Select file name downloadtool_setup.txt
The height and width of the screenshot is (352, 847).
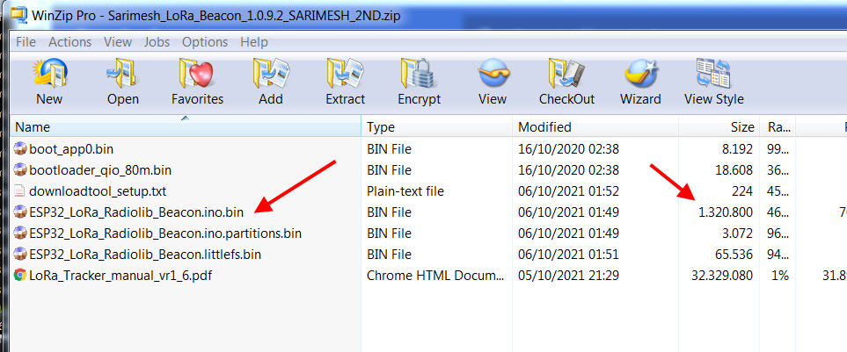[98, 191]
